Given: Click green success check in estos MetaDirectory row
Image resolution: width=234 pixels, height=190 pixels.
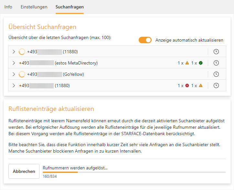Looking at the screenshot, I should tap(201, 63).
